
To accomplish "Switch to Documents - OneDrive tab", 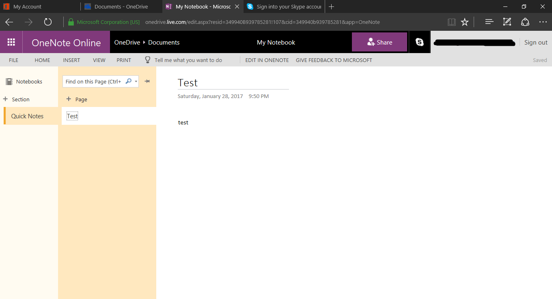I will coord(121,6).
